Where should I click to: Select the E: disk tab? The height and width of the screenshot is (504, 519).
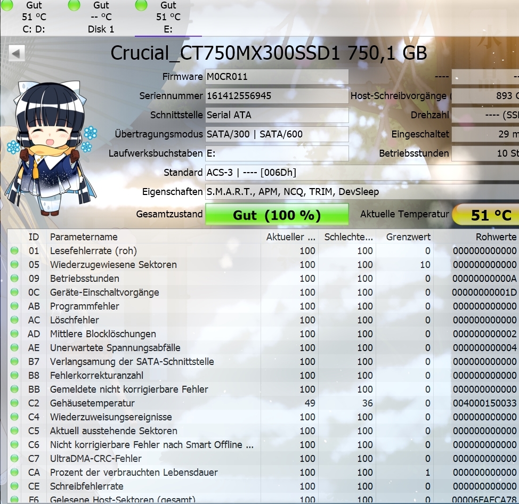click(x=168, y=17)
